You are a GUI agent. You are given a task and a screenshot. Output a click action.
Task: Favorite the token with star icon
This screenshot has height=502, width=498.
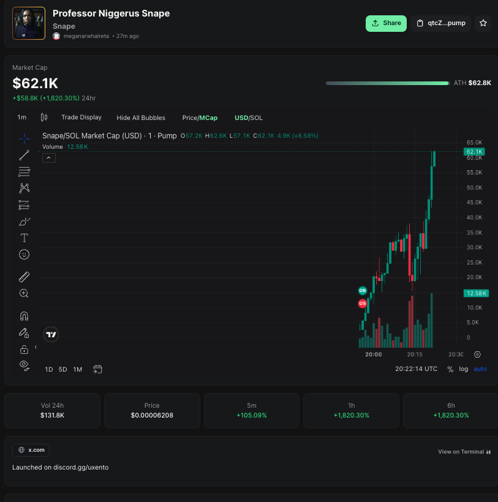(483, 23)
